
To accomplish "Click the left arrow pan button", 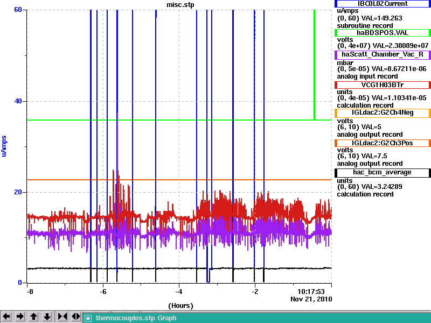I will click(x=6, y=317).
